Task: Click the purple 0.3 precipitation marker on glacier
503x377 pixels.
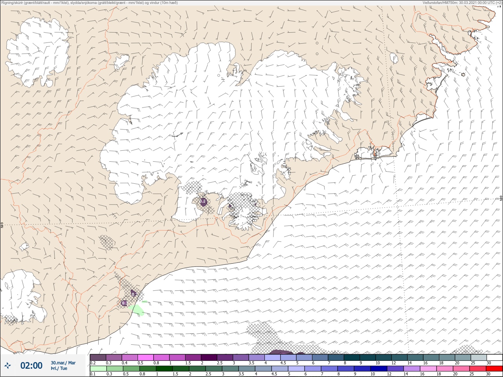Action: 203,202
